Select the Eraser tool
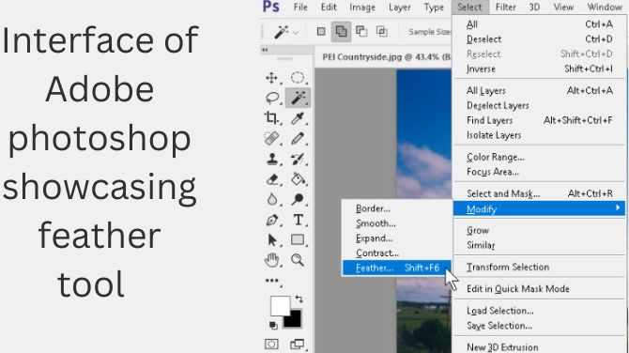Screen dimensions: 629x353 pos(272,179)
